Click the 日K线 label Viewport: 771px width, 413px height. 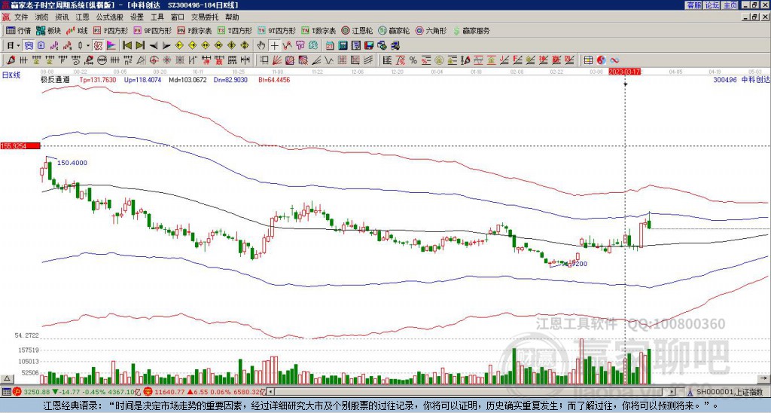tap(11, 75)
